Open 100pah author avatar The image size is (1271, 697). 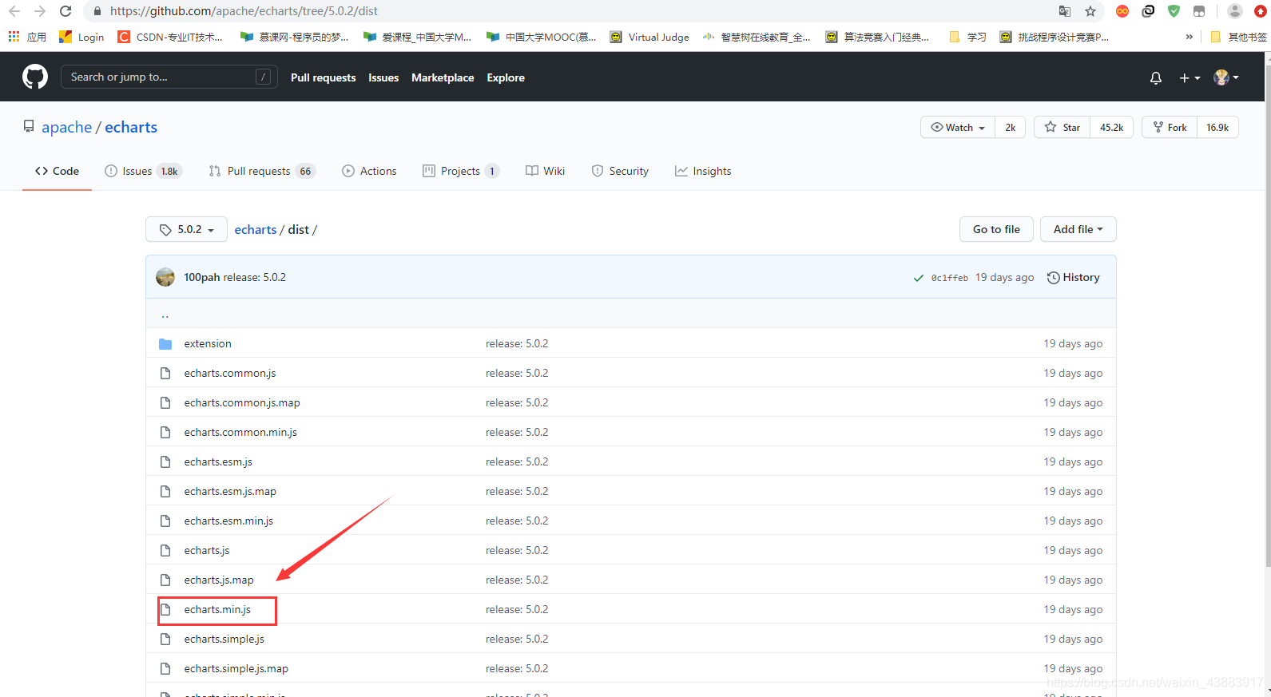click(165, 277)
